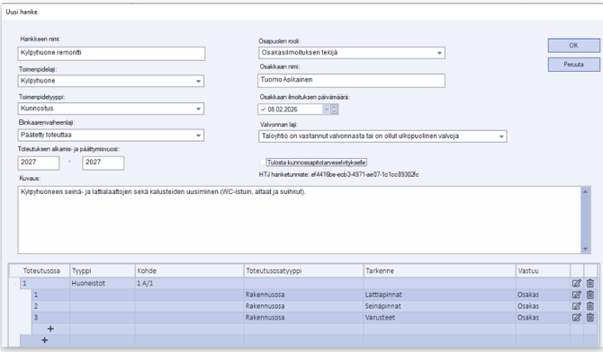
Task: Confirm with the OK button
Action: pyautogui.click(x=573, y=45)
